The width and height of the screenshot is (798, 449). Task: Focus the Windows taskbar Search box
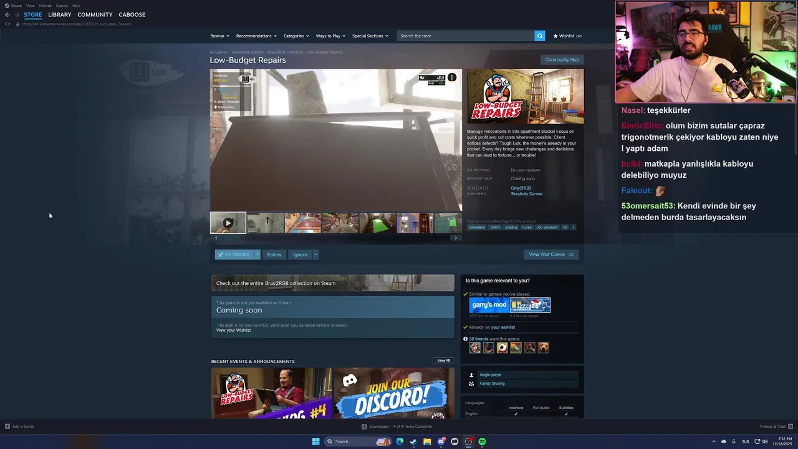point(358,442)
